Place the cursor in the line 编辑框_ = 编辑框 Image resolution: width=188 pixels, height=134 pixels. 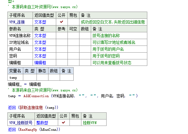tap(25, 84)
